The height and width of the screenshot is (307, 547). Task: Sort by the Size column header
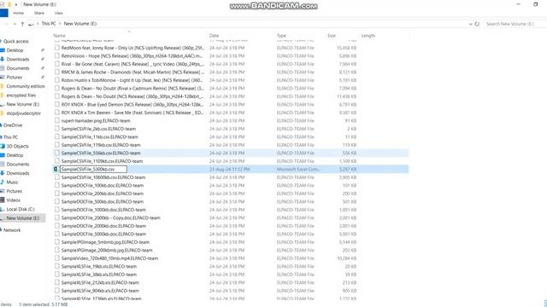click(332, 36)
